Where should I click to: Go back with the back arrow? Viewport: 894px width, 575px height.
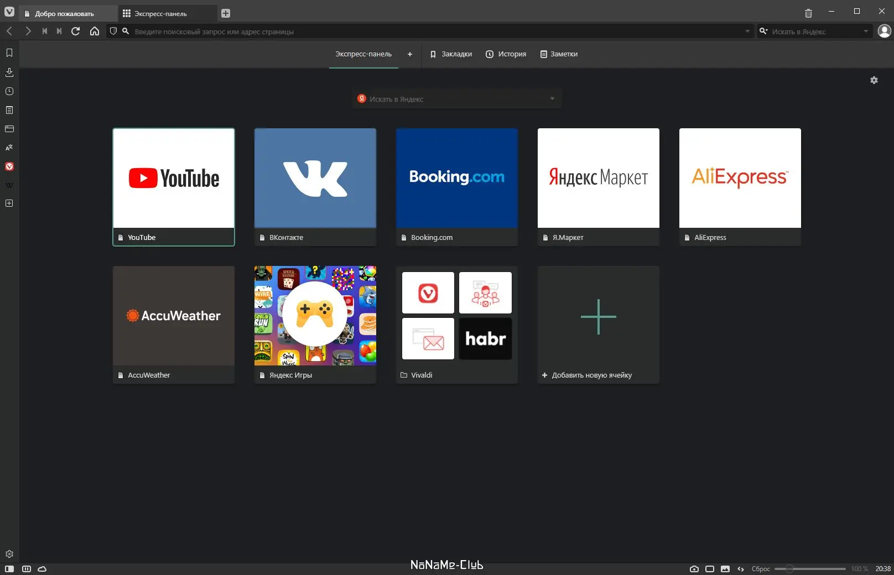pyautogui.click(x=9, y=31)
